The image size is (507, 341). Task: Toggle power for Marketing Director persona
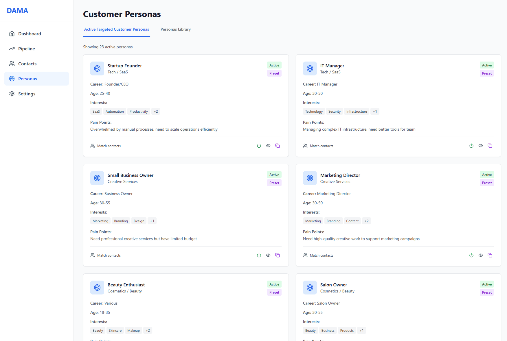point(471,255)
